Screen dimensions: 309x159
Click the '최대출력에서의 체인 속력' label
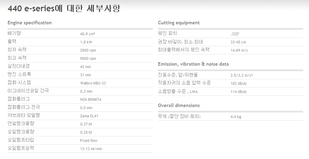tap(184, 50)
